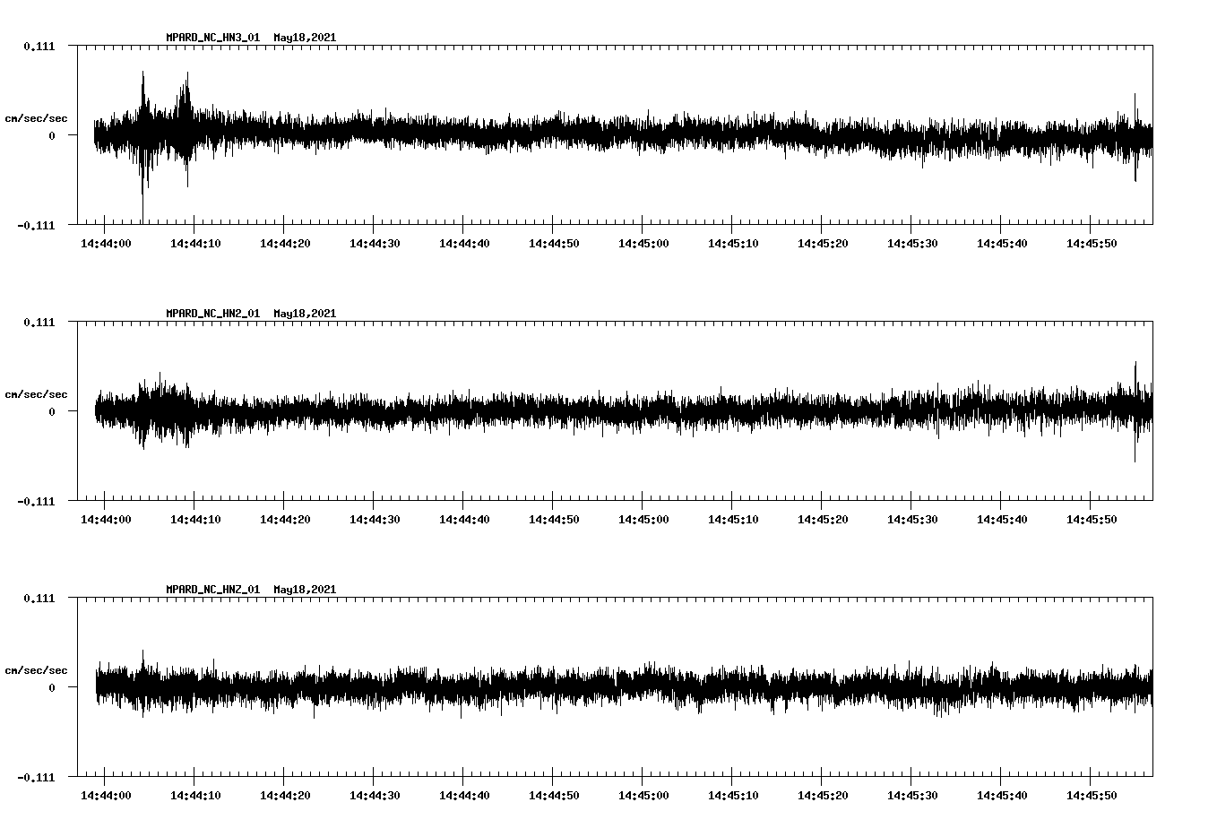Viewport: 1217px width, 828px height.
Task: Click the 14:44:00 time label on top axis
Action: 108,242
